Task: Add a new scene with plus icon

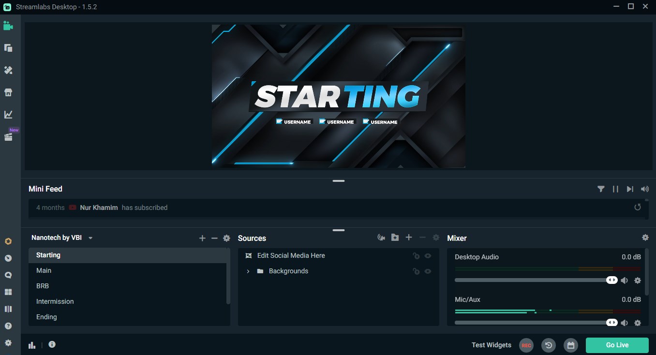Action: tap(202, 238)
